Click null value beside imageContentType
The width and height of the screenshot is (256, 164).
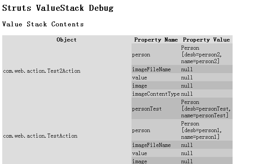click(x=187, y=94)
